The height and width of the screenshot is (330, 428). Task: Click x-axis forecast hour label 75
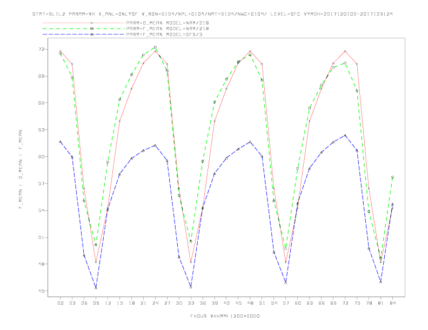click(357, 303)
